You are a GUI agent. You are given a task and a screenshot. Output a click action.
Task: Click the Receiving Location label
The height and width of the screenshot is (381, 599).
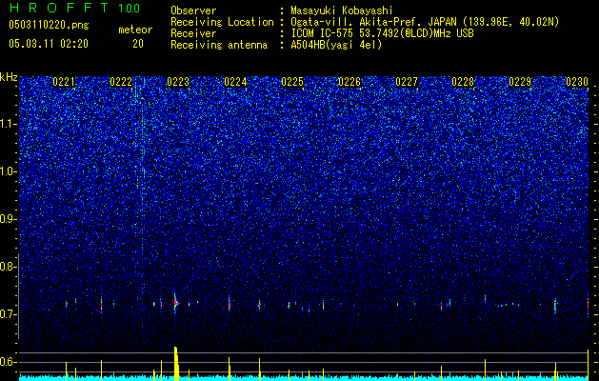[222, 22]
